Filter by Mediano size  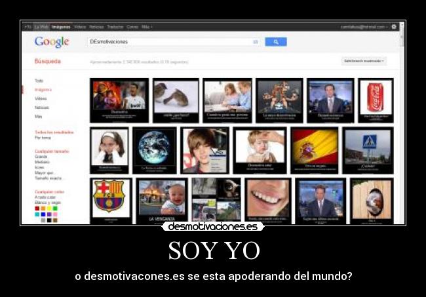pyautogui.click(x=42, y=162)
